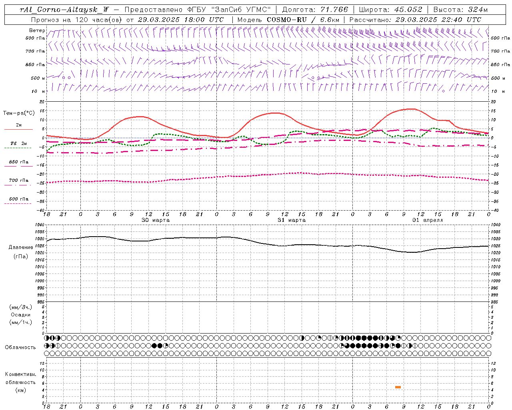Click the Высота: 324м value
Screen dimensions: 512x410
tap(460, 10)
